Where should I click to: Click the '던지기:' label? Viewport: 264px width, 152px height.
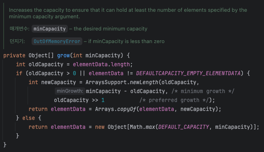(17, 41)
